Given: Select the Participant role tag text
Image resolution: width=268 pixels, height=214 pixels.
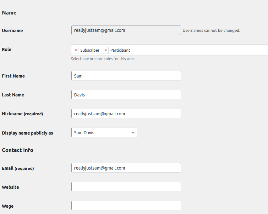Looking at the screenshot, I should point(120,50).
